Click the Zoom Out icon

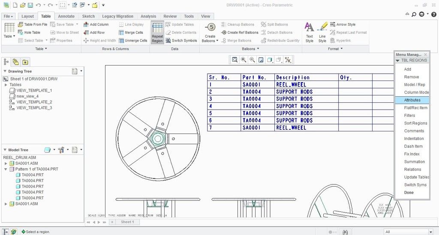[x=252, y=60]
